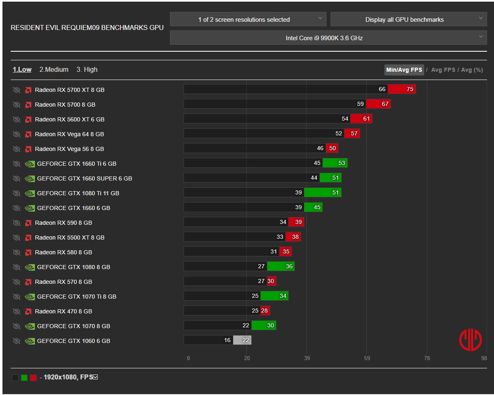494x395 pixels.
Task: Toggle the 1920x1080 FPS checkbox
Action: click(x=95, y=377)
